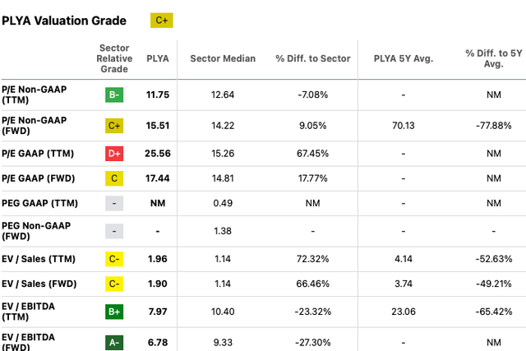This screenshot has height=351, width=526.
Task: Click the Sector Median column header
Action: (x=223, y=58)
